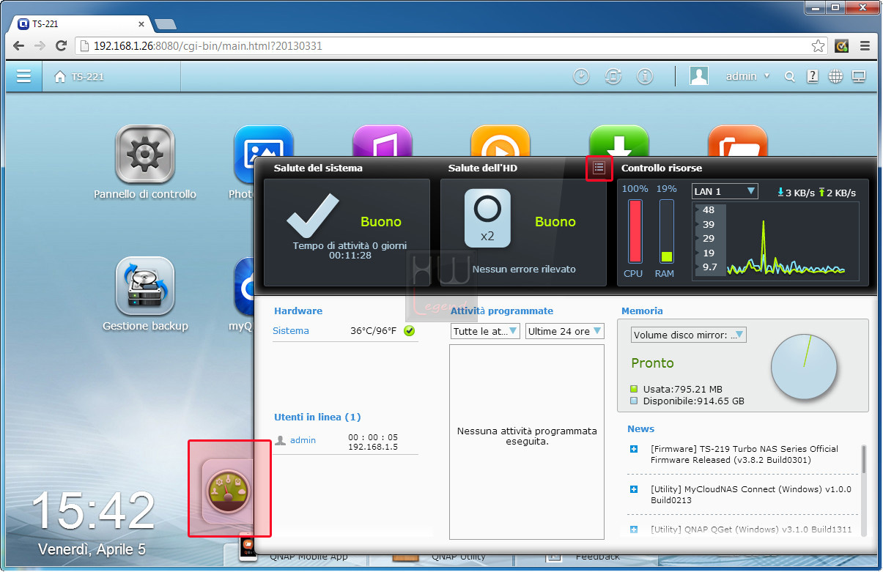This screenshot has width=883, height=572.
Task: Click the 'Disponibile:914.65 GB' legend entry
Action: coord(687,401)
